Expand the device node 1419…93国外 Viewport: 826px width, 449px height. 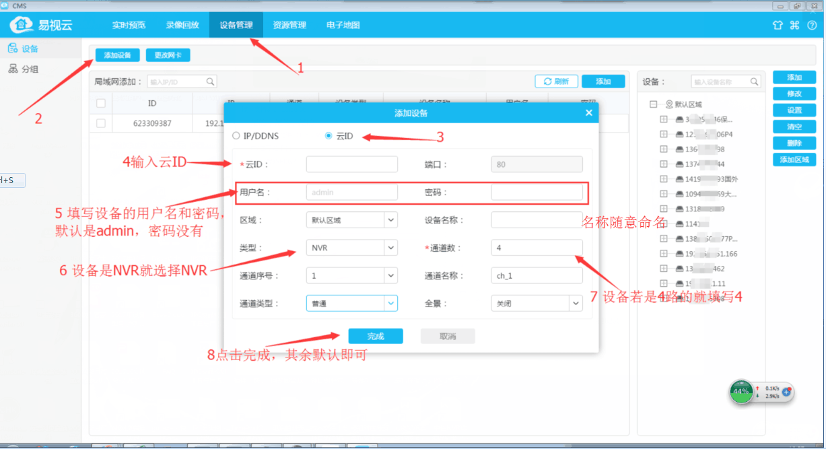click(664, 179)
